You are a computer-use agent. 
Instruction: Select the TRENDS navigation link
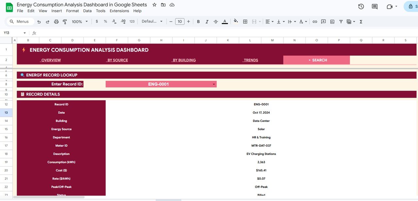pyautogui.click(x=250, y=60)
